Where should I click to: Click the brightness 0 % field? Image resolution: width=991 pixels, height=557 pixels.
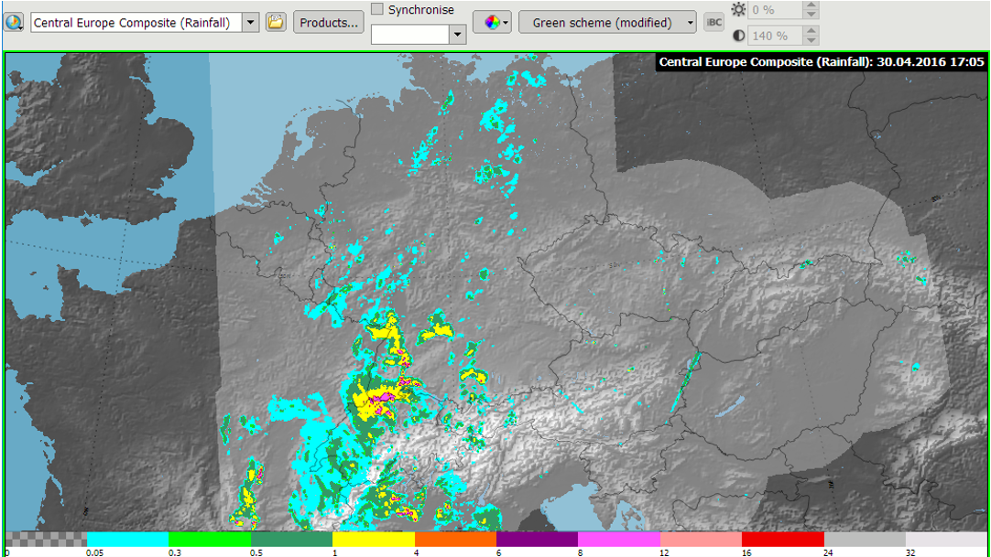[774, 10]
